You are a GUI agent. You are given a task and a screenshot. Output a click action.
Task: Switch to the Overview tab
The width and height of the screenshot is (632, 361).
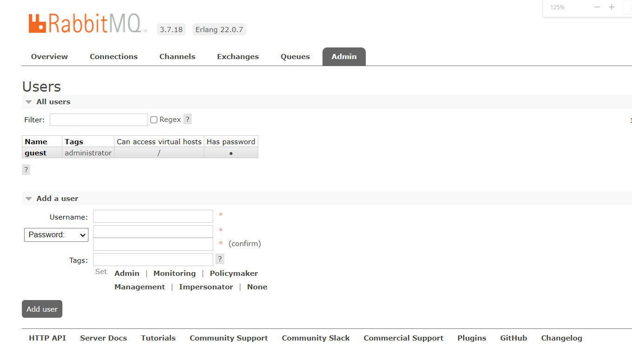(x=49, y=56)
